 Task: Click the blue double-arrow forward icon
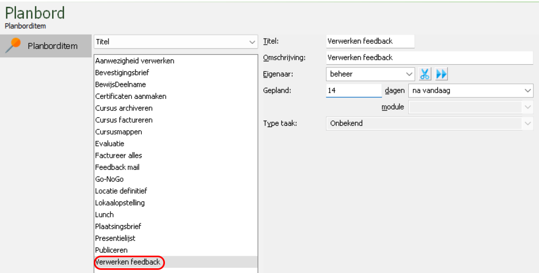[x=442, y=74]
